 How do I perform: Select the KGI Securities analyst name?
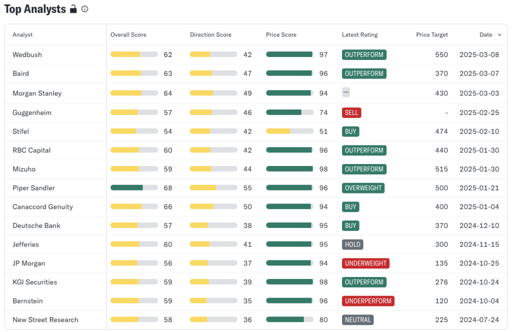(34, 282)
